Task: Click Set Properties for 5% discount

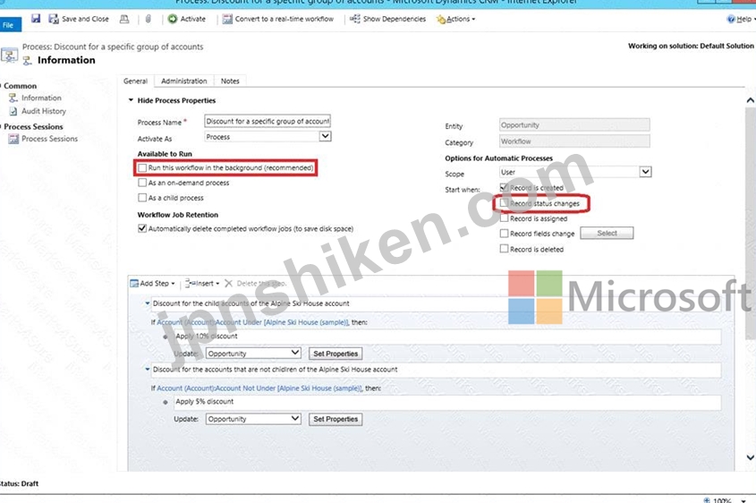Action: click(x=336, y=419)
